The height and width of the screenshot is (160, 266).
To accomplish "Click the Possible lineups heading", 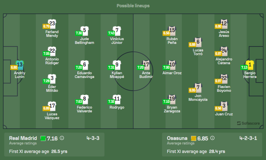I will pos(133,6).
